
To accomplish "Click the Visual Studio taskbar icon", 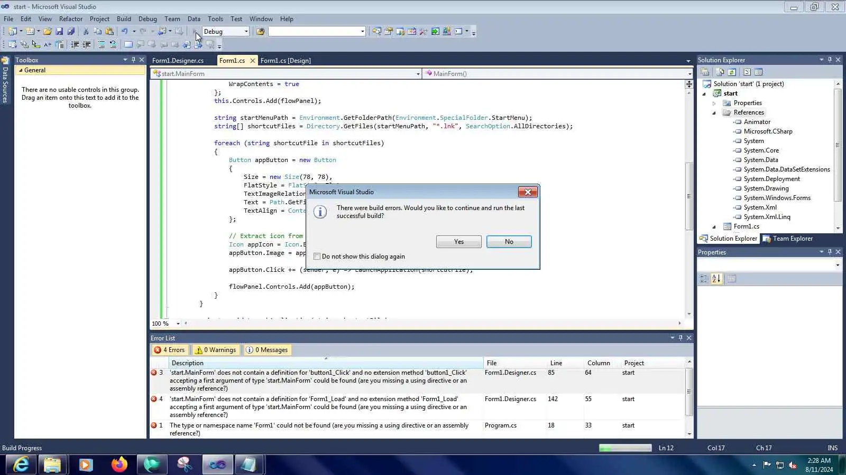I will 217,464.
